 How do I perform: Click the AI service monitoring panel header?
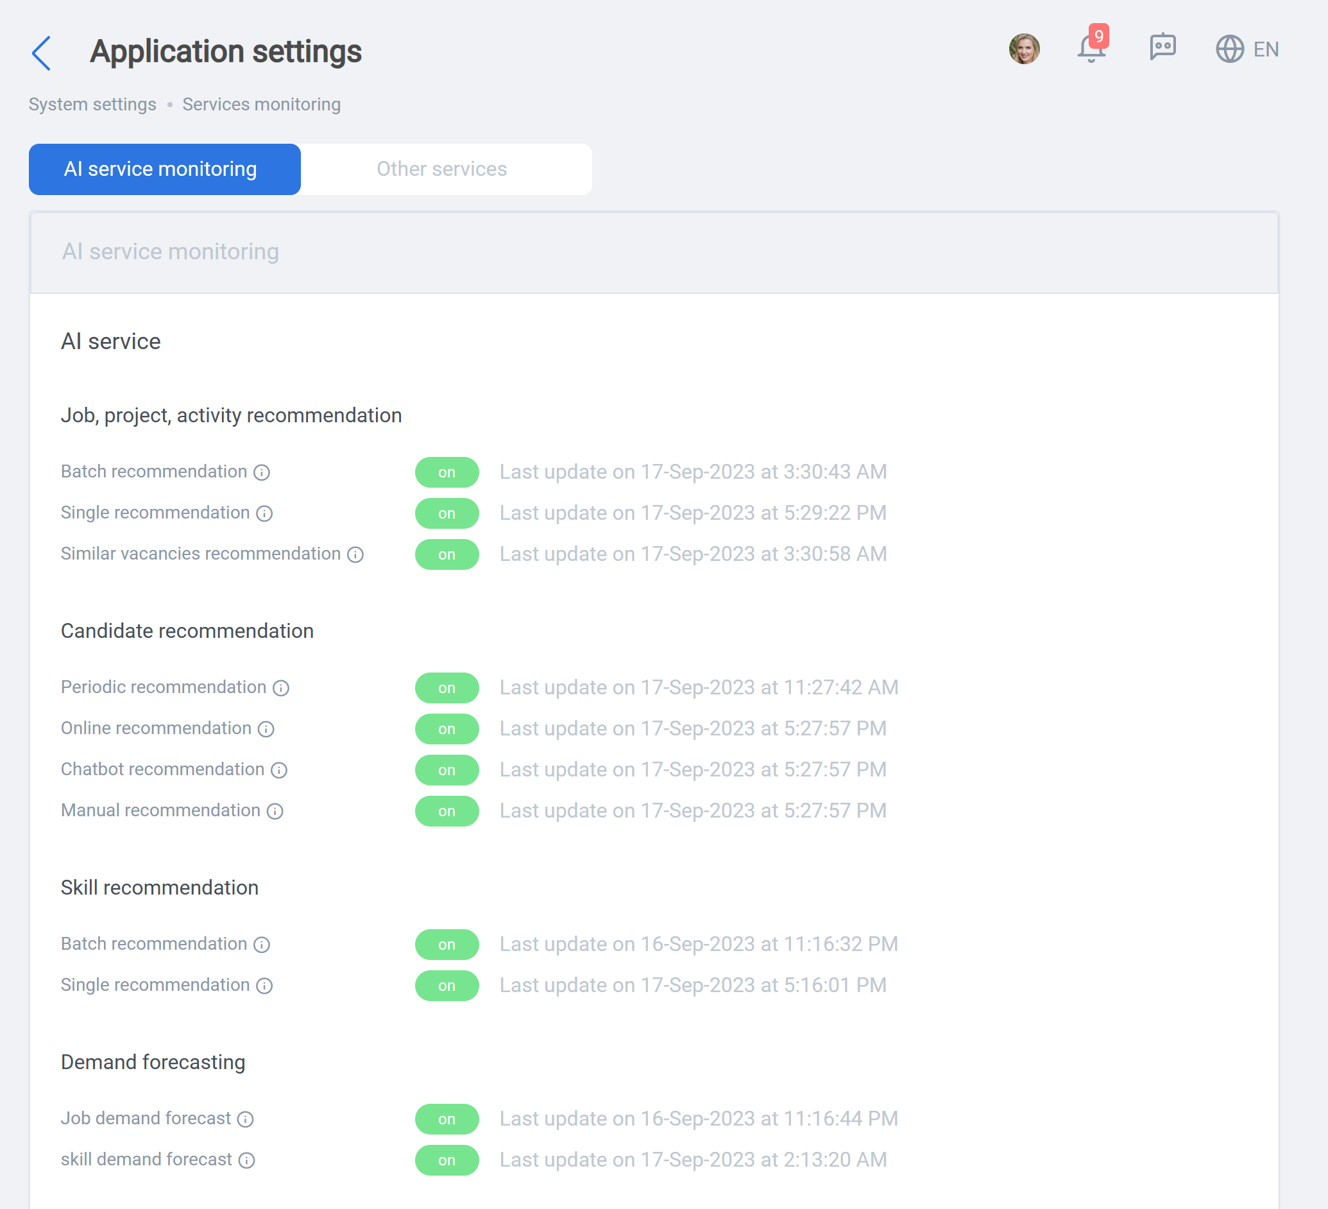[x=654, y=252]
